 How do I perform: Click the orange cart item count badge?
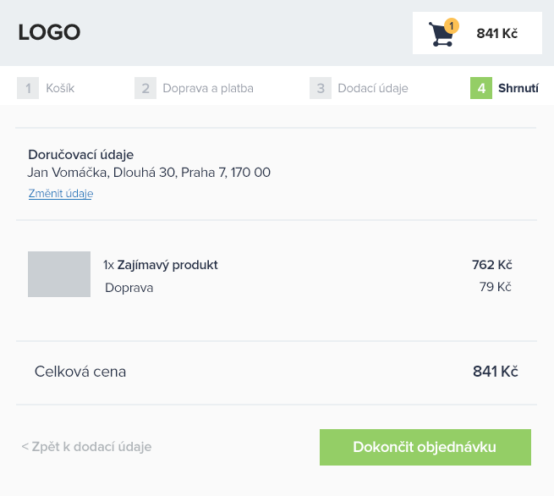451,26
